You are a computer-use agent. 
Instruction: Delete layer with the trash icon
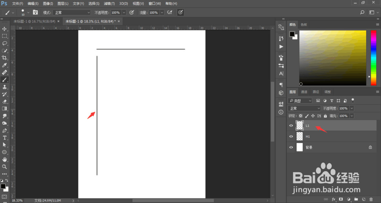(371, 199)
